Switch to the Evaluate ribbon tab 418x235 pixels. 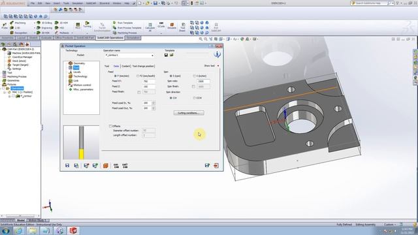pos(46,38)
